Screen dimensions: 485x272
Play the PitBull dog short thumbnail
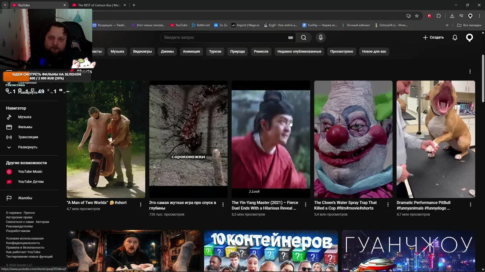(x=436, y=139)
